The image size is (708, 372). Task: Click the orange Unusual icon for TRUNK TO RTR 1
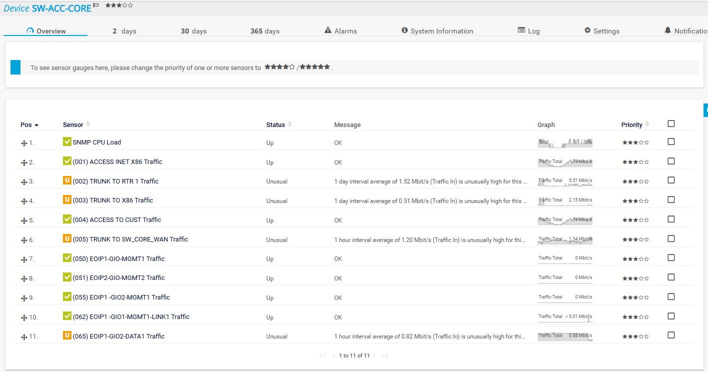pos(67,181)
